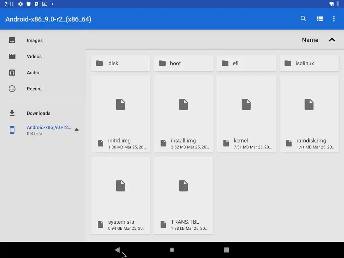Open Downloads in the sidebar

pos(43,113)
